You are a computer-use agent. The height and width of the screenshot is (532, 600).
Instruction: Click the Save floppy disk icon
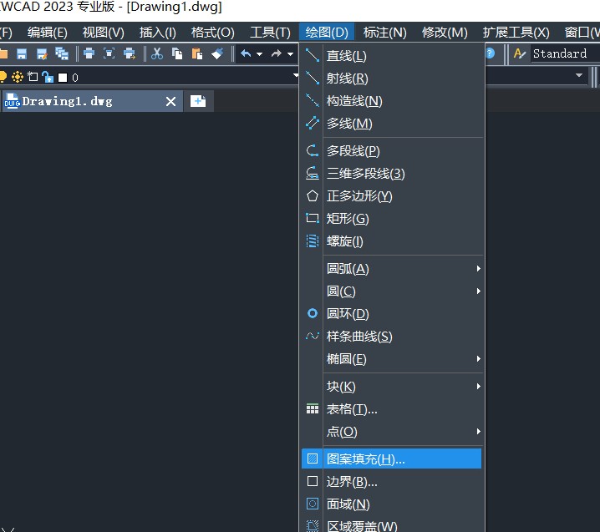tap(22, 54)
